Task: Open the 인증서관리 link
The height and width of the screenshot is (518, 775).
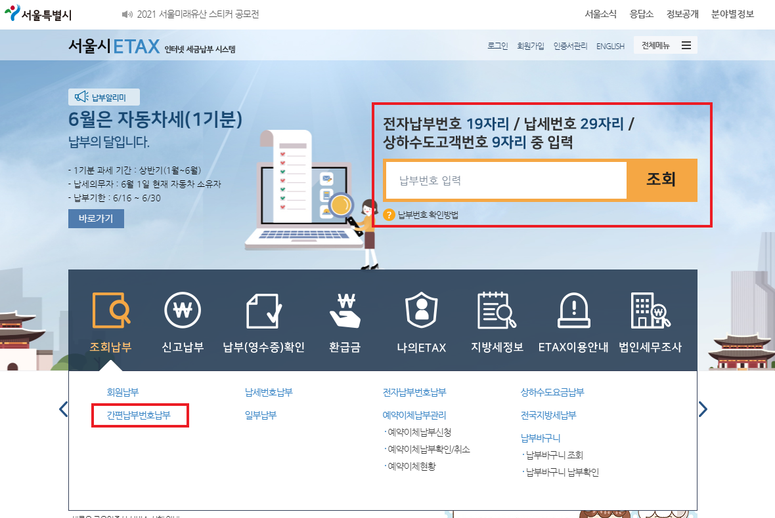Action: pos(570,46)
